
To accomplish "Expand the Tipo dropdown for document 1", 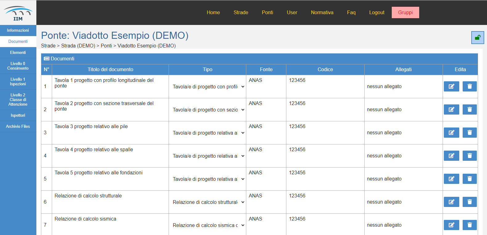I will pyautogui.click(x=208, y=87).
